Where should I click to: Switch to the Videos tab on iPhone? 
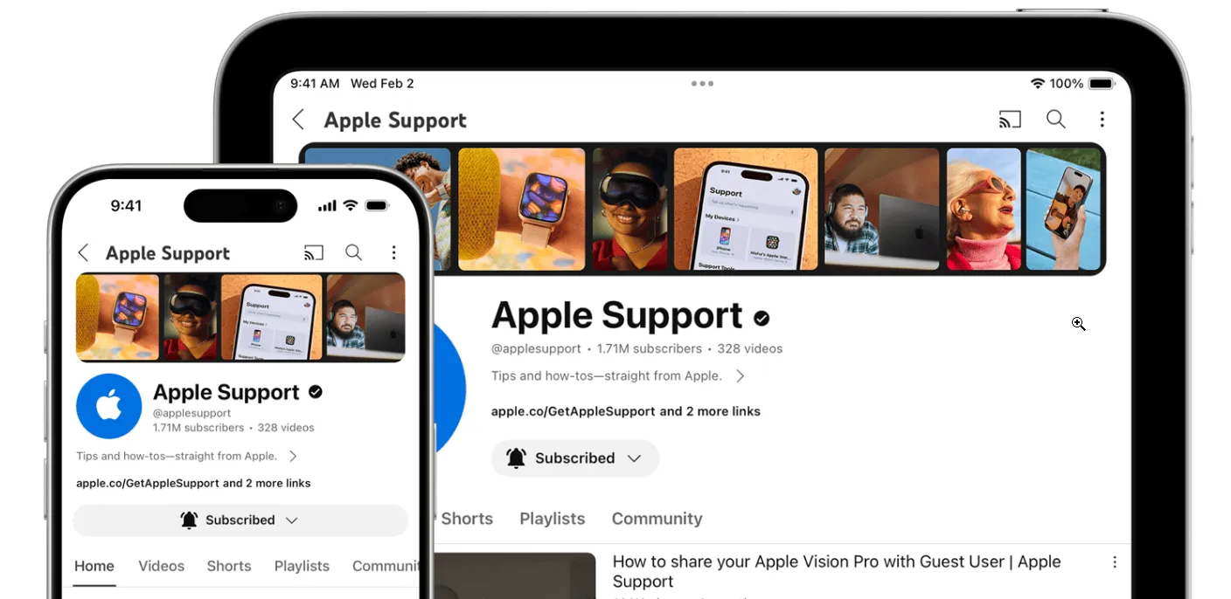click(x=161, y=566)
